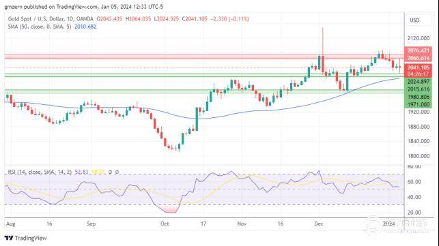Select the green 2015.616 price label
439x246 pixels.
coord(419,89)
